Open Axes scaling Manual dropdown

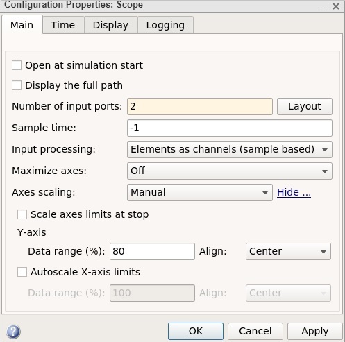(200, 192)
